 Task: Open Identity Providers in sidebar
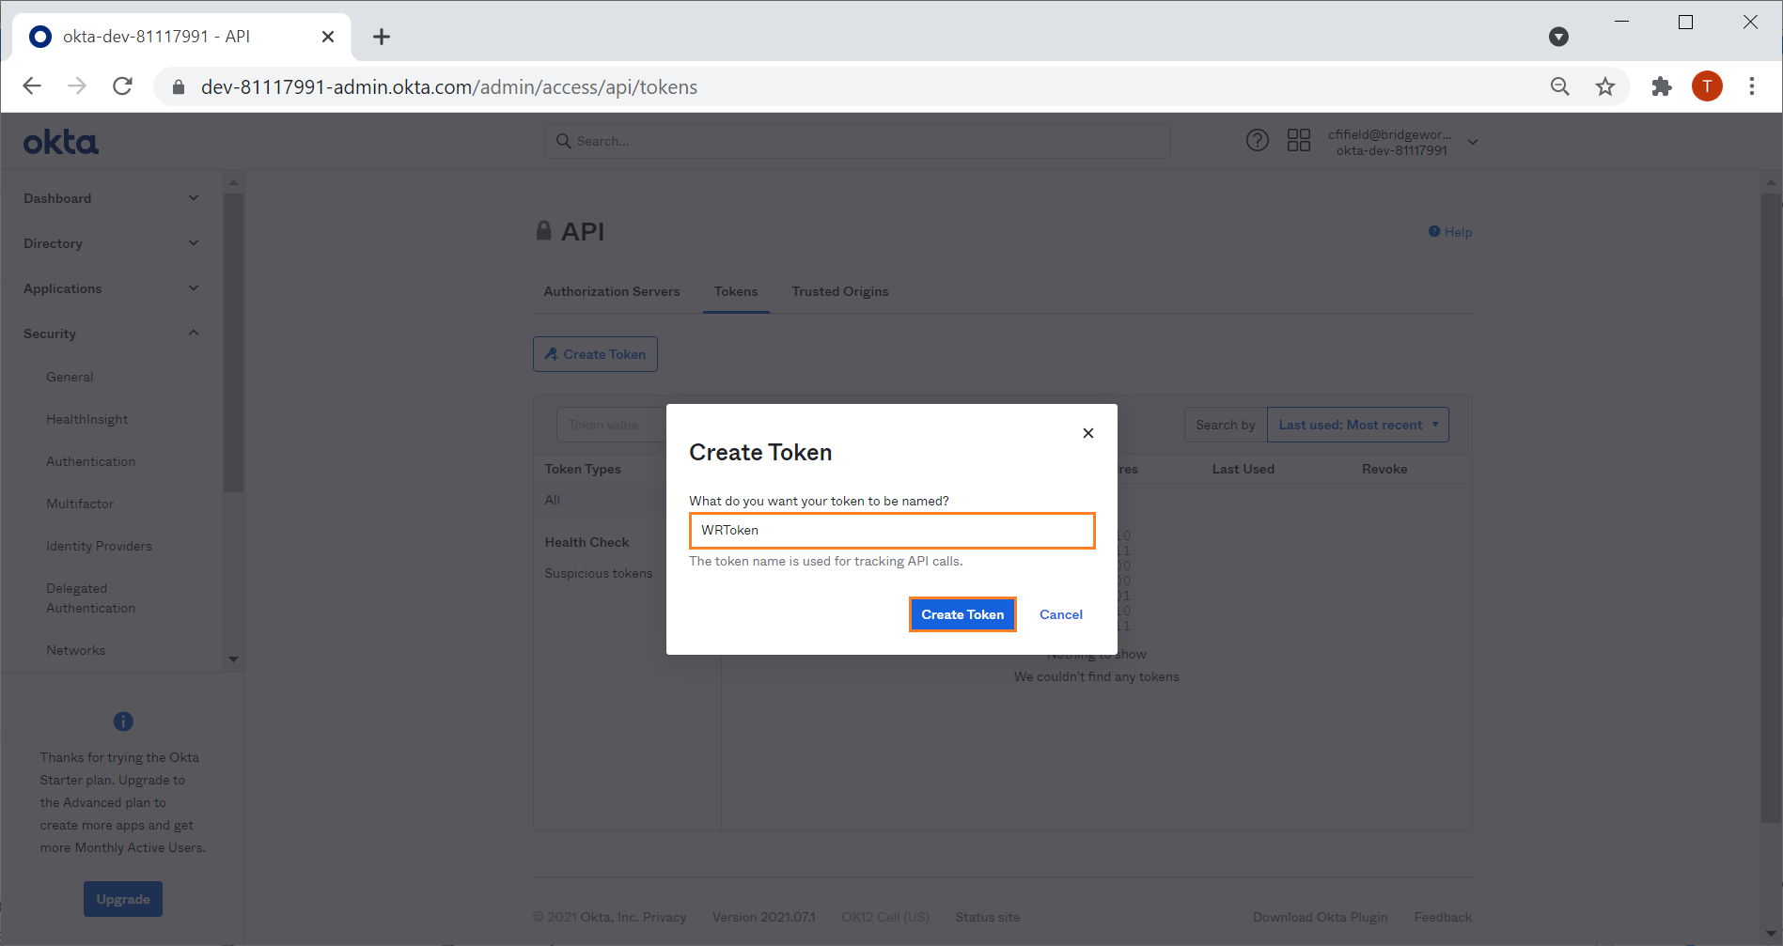99,546
